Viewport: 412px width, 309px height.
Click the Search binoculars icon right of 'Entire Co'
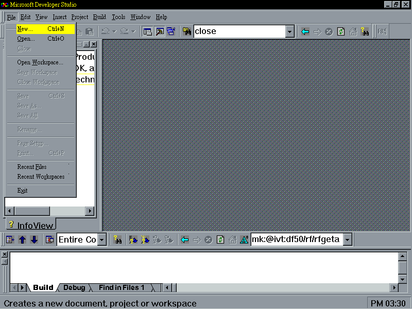(117, 239)
